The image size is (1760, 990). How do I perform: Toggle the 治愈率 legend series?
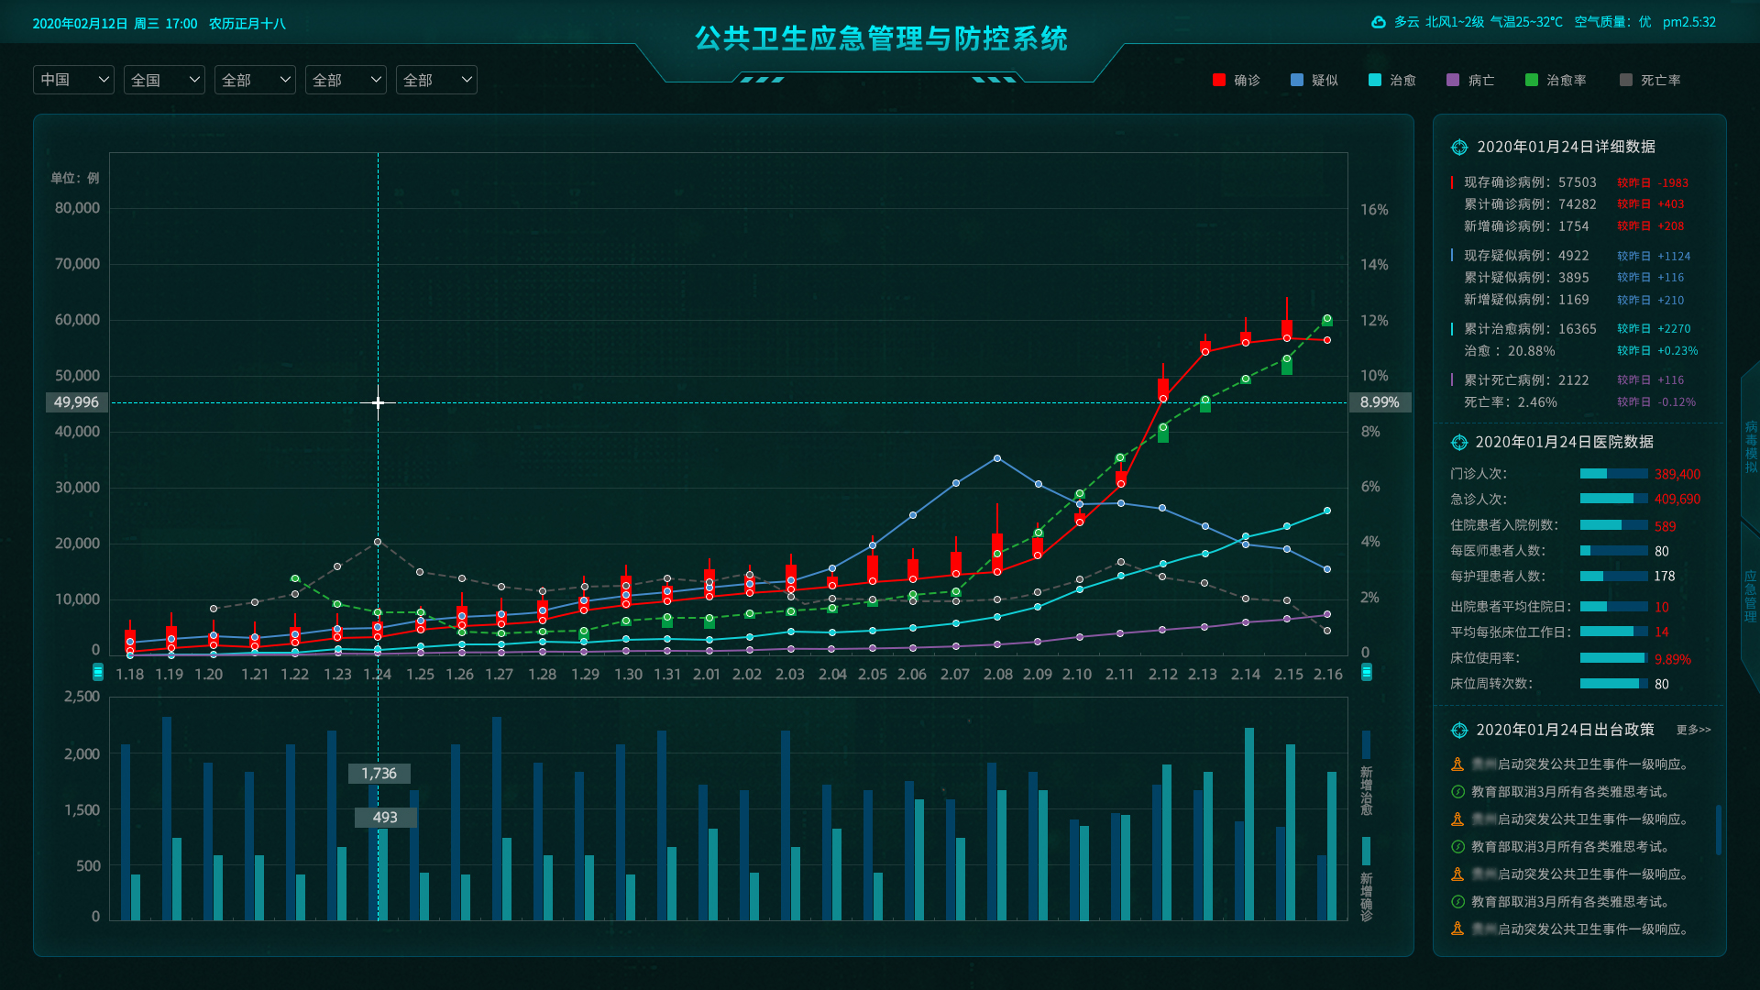[1556, 80]
